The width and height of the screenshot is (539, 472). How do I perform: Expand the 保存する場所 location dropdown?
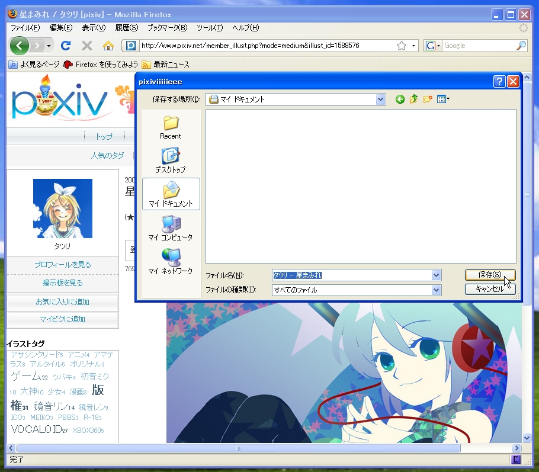(380, 99)
